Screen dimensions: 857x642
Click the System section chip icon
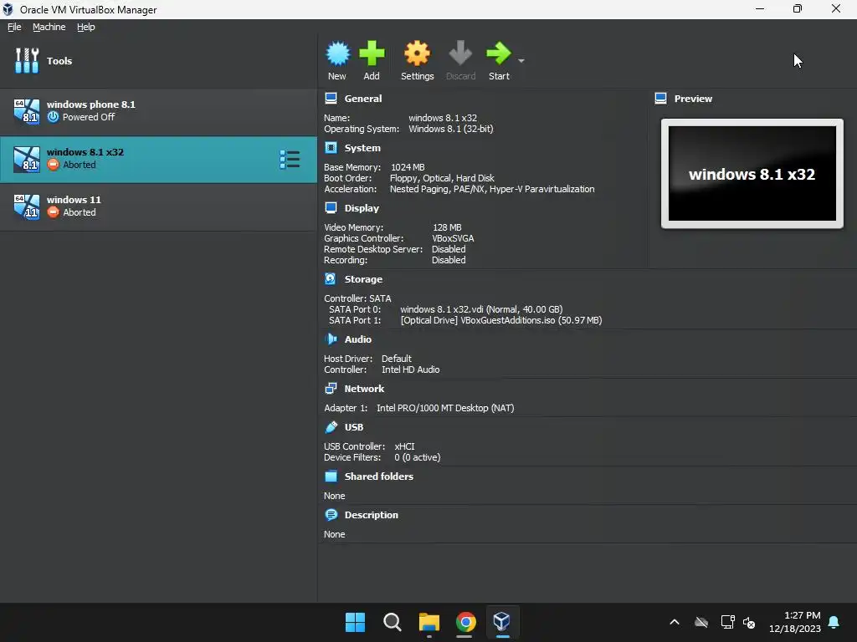[x=331, y=147]
